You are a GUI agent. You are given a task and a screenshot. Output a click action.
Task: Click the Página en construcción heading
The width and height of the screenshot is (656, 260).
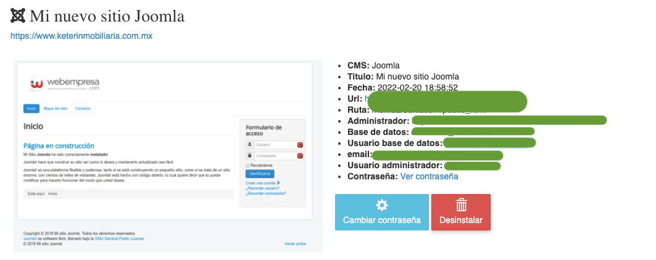click(x=59, y=146)
